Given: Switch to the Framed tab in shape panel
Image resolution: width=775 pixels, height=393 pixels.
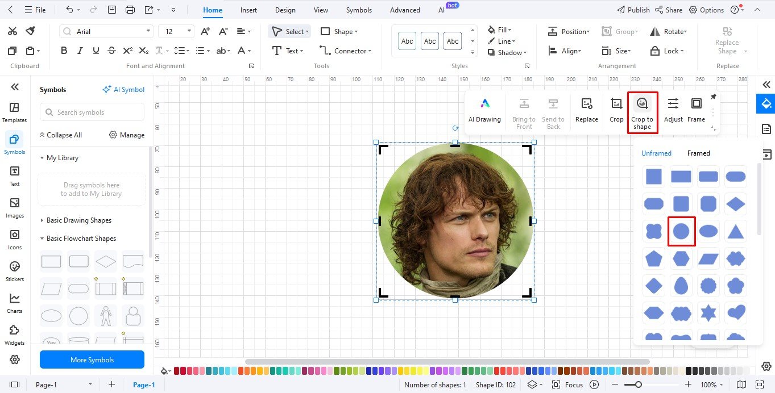Looking at the screenshot, I should point(698,153).
